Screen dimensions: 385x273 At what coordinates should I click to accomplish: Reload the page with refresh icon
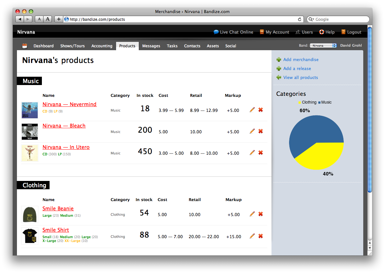click(300, 19)
